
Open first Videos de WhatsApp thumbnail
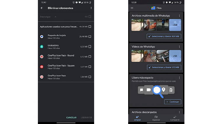pos(137,56)
